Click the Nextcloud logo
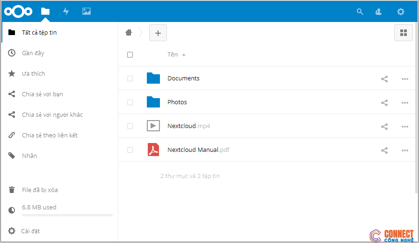Image resolution: width=419 pixels, height=243 pixels. [18, 11]
